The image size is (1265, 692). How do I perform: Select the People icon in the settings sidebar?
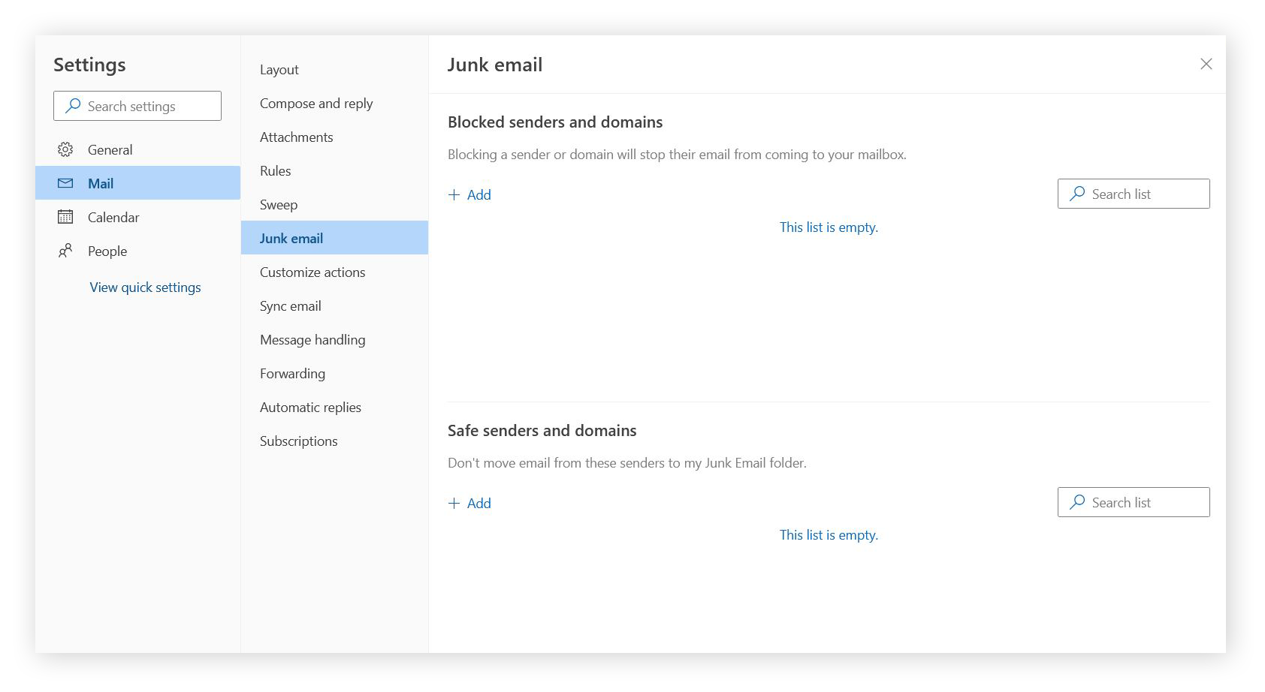pyautogui.click(x=66, y=251)
